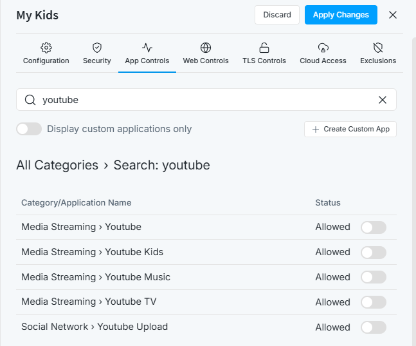Toggle Youtube TV allowed switch
This screenshot has height=346, width=416.
pos(374,302)
